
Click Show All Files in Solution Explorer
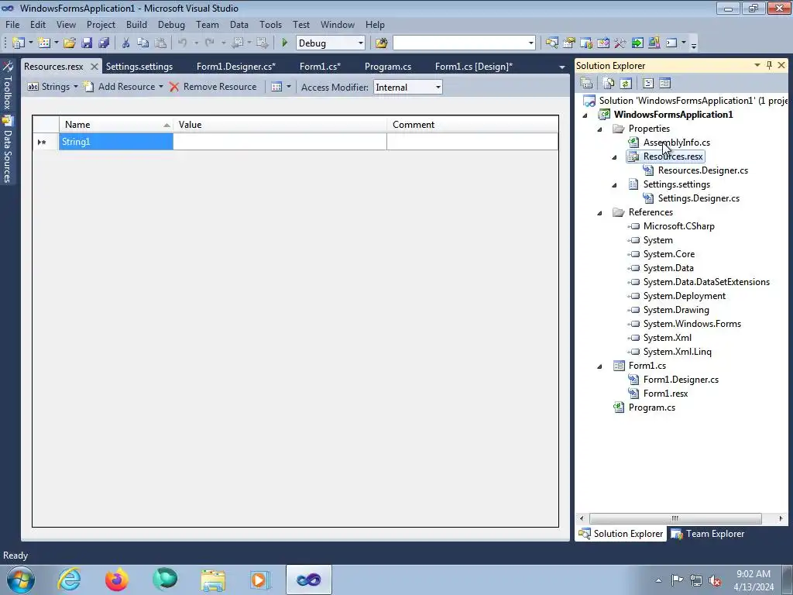pos(609,83)
